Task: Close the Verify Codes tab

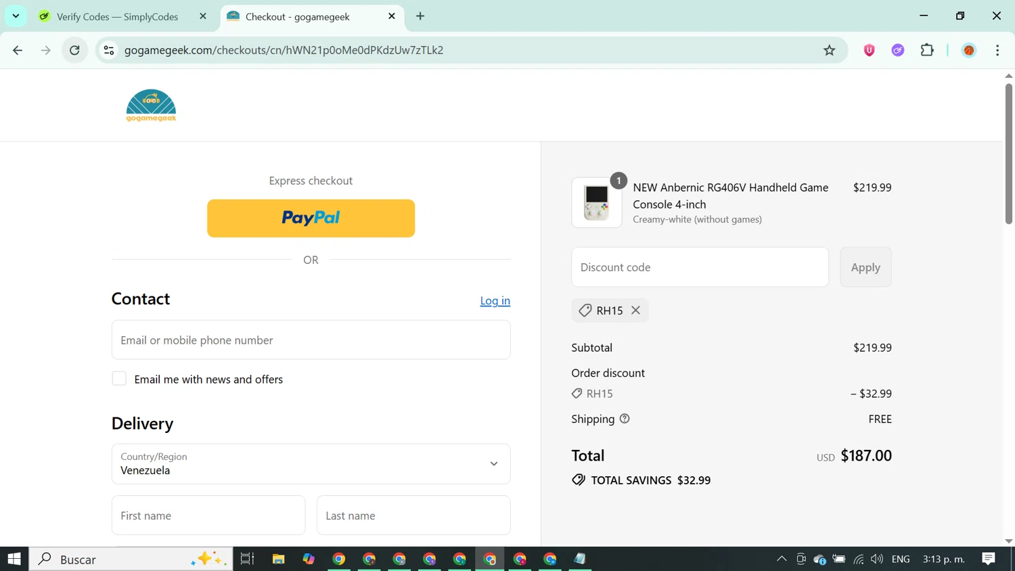Action: [202, 16]
